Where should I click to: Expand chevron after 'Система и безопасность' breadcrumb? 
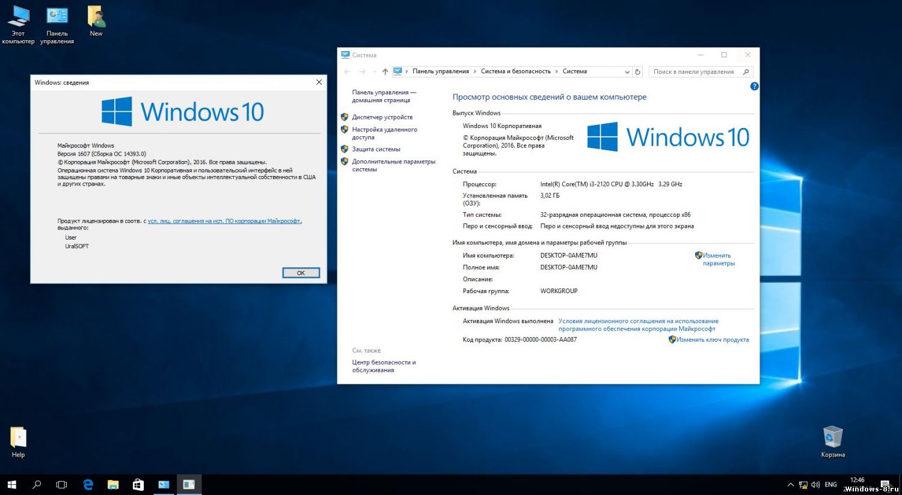(x=557, y=71)
